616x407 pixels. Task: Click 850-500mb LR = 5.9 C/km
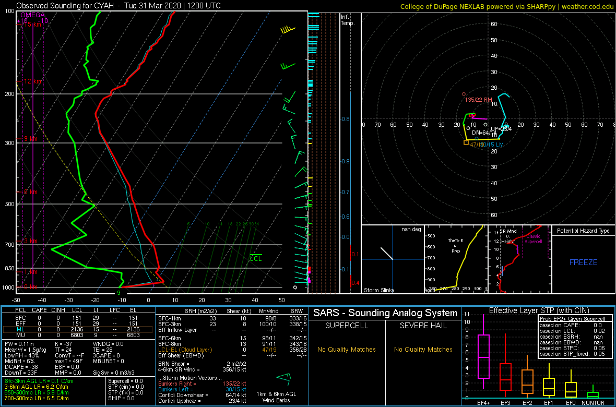(x=37, y=392)
